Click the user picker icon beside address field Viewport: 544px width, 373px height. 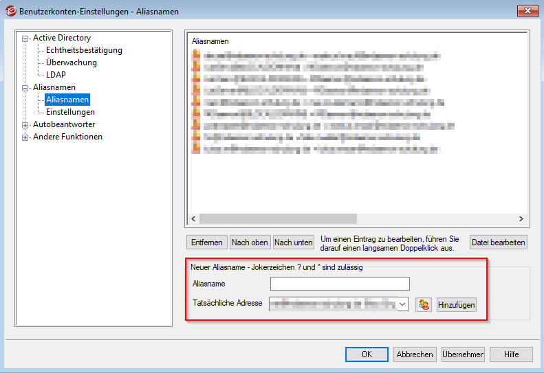pos(424,304)
